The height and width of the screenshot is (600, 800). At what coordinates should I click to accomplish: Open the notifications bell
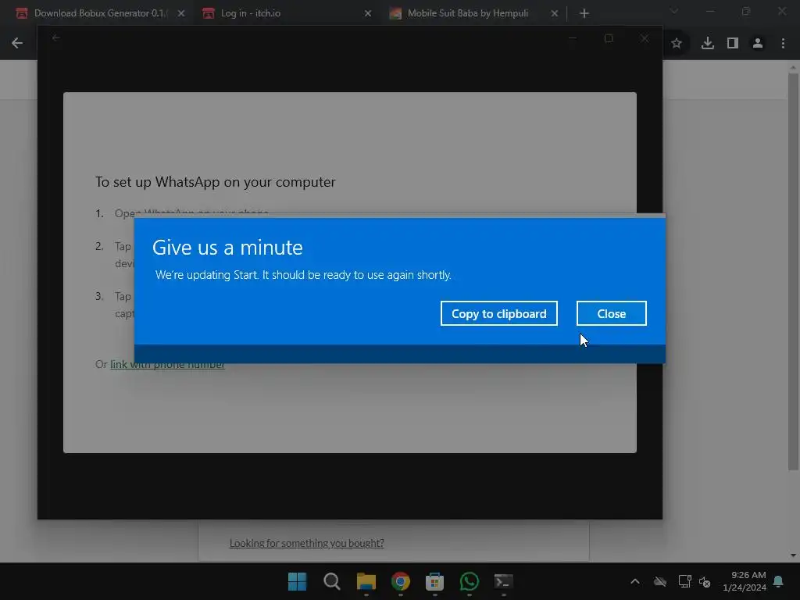[779, 581]
